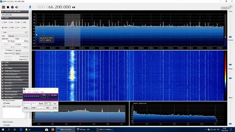Open the Help menu in RDS Spy
This screenshot has width=235, height=132.
(x=42, y=92)
